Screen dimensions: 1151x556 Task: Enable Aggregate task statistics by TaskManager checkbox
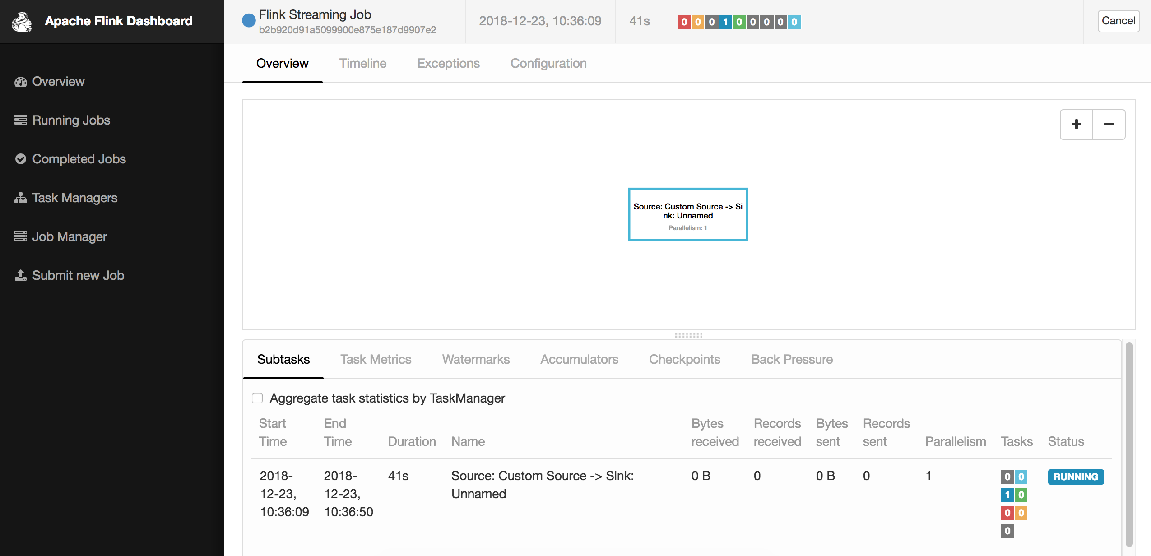[x=257, y=398]
